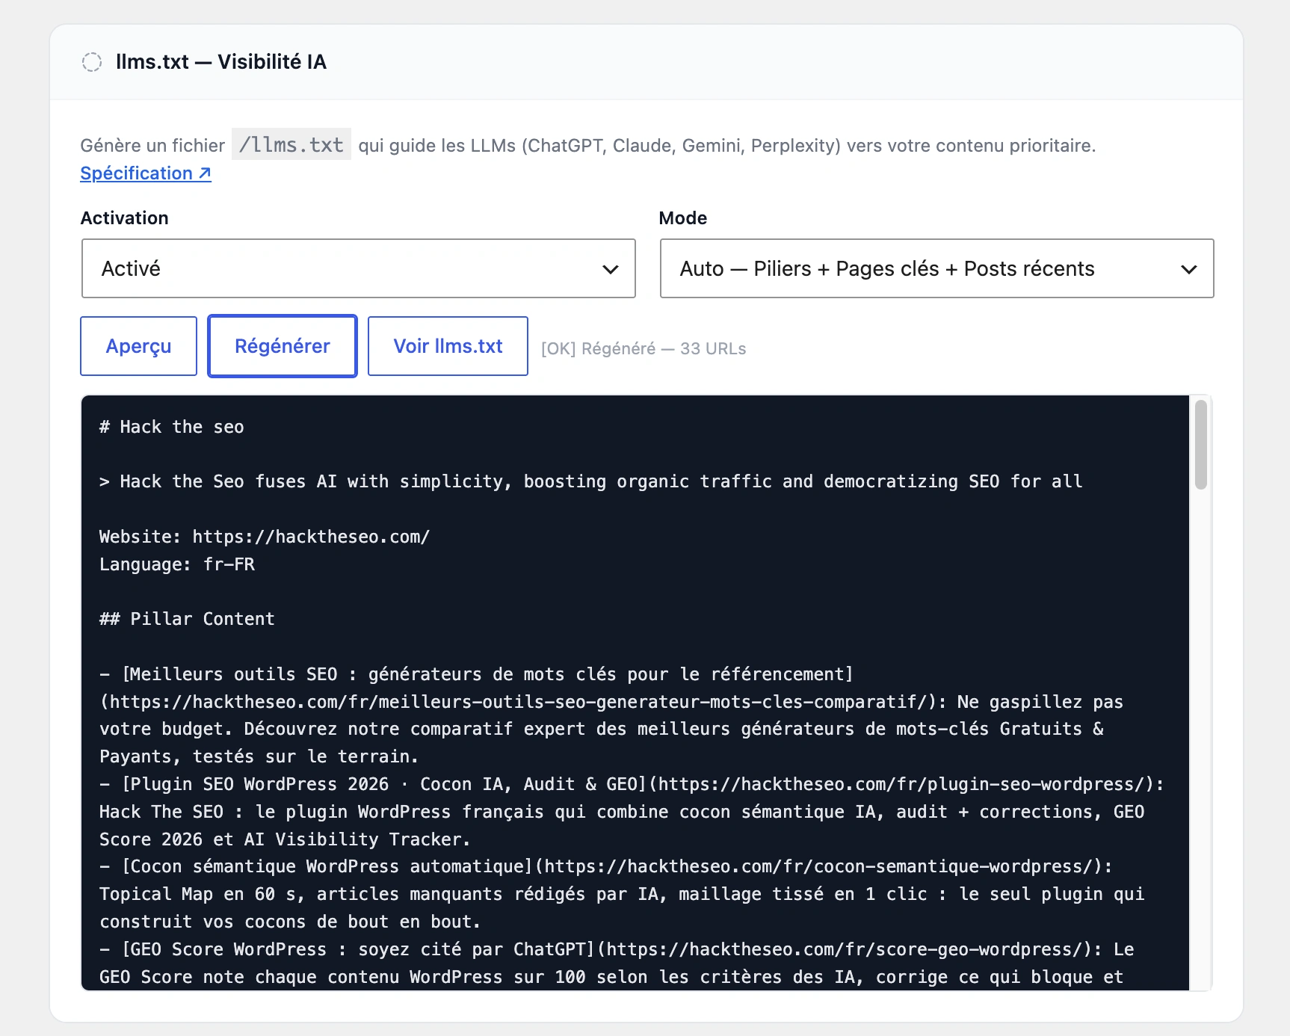Screen dimensions: 1290x1036
Task: Click the 'Plugin SEO WordPress 2026' entry line
Action: 632,784
